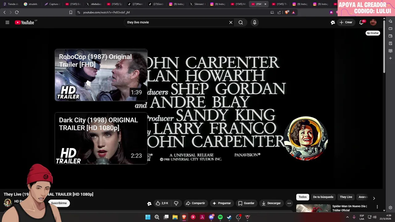
Task: Reload the page with the refresh icon
Action: (x=17, y=12)
